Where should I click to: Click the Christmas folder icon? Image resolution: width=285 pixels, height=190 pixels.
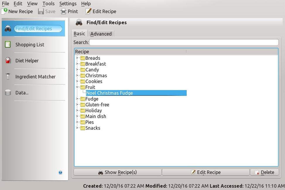tap(83, 75)
